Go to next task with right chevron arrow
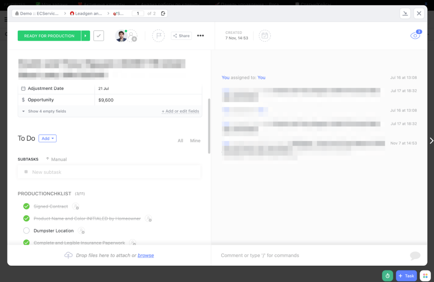Viewport: 434px width, 282px height. coord(431,141)
